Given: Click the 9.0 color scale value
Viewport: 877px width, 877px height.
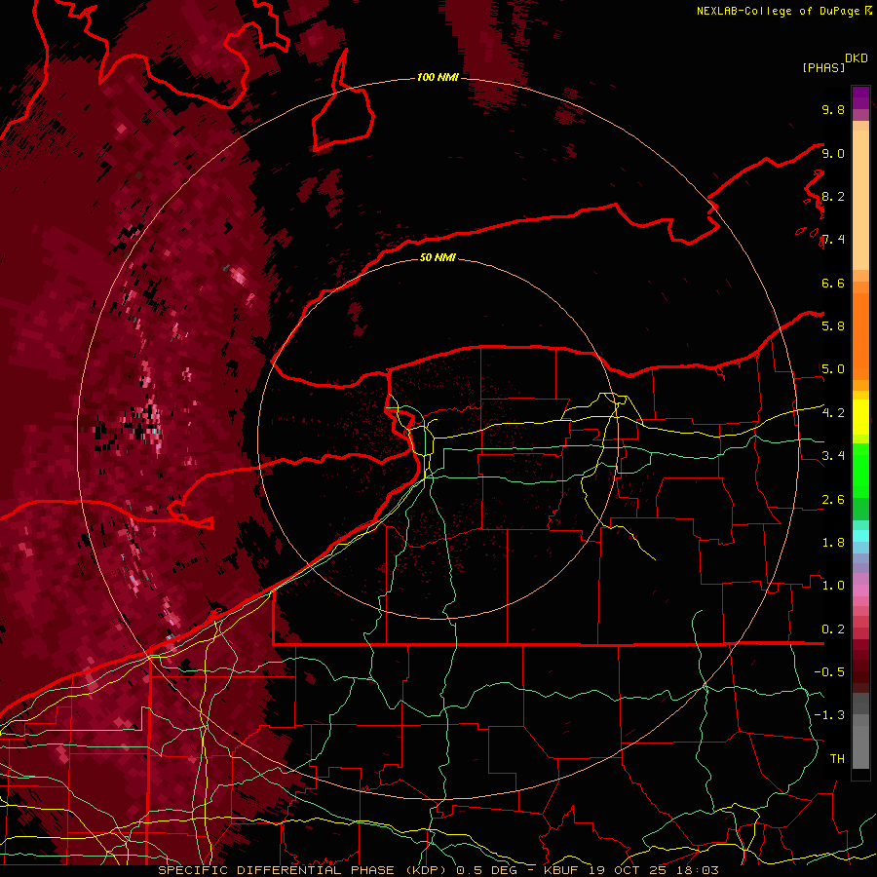Looking at the screenshot, I should point(833,153).
